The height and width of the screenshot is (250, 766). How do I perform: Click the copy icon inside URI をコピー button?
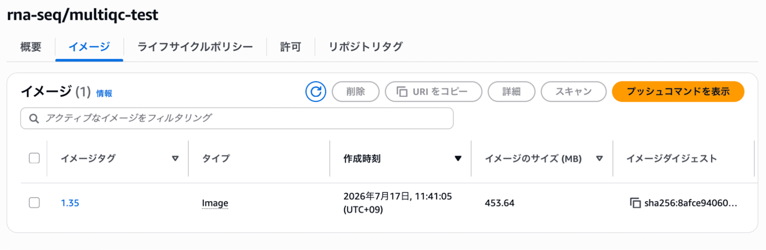(402, 92)
